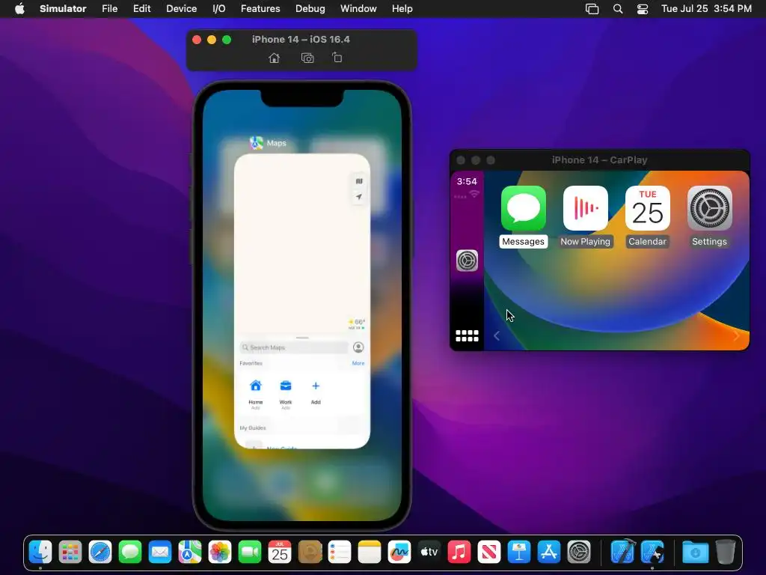Take a screenshot with the Simulator camera icon

307,58
